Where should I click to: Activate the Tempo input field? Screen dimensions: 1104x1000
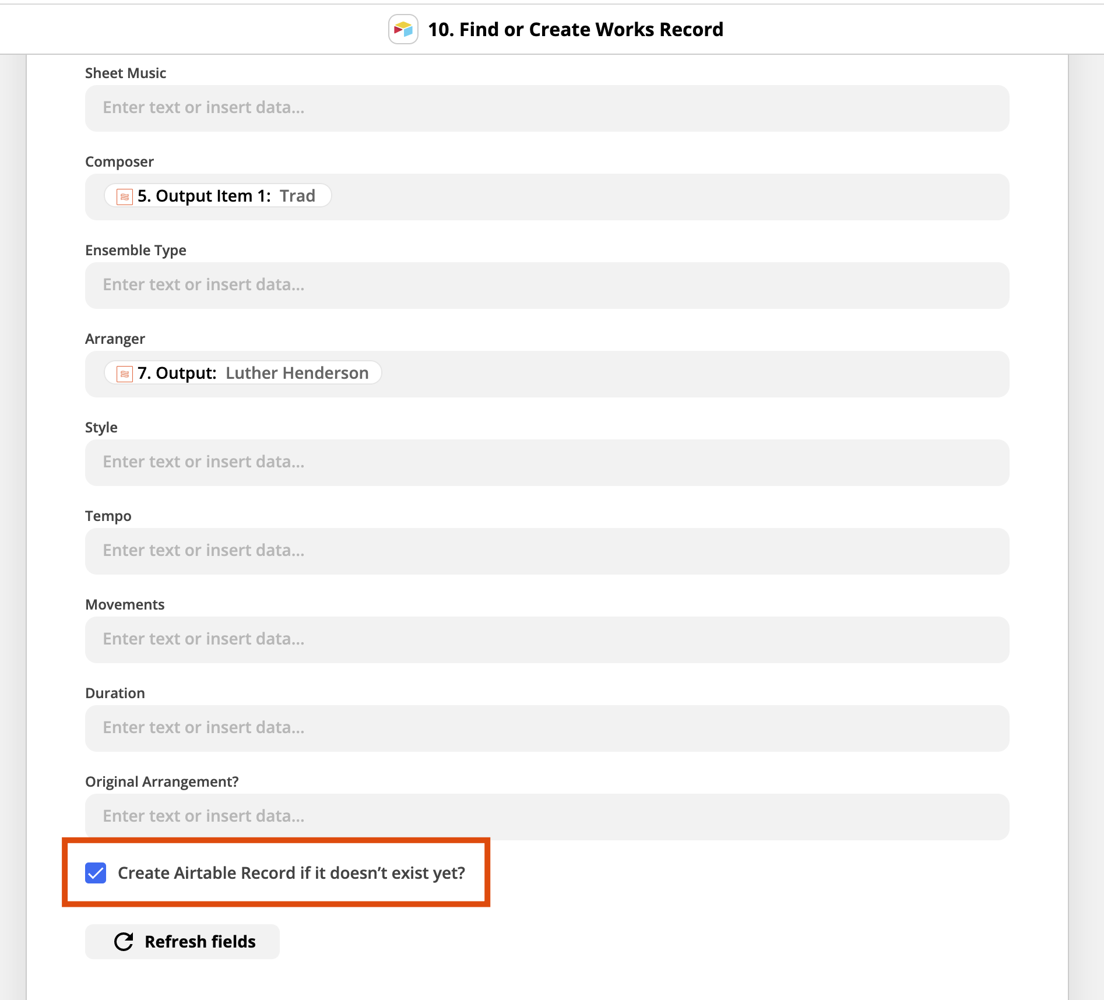tap(547, 551)
